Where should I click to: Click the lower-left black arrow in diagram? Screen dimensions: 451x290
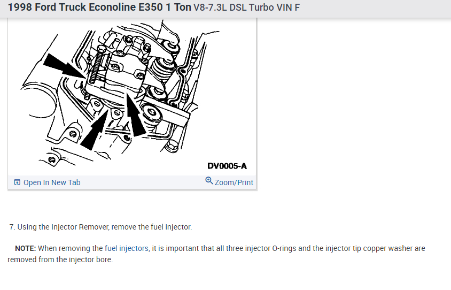point(95,129)
